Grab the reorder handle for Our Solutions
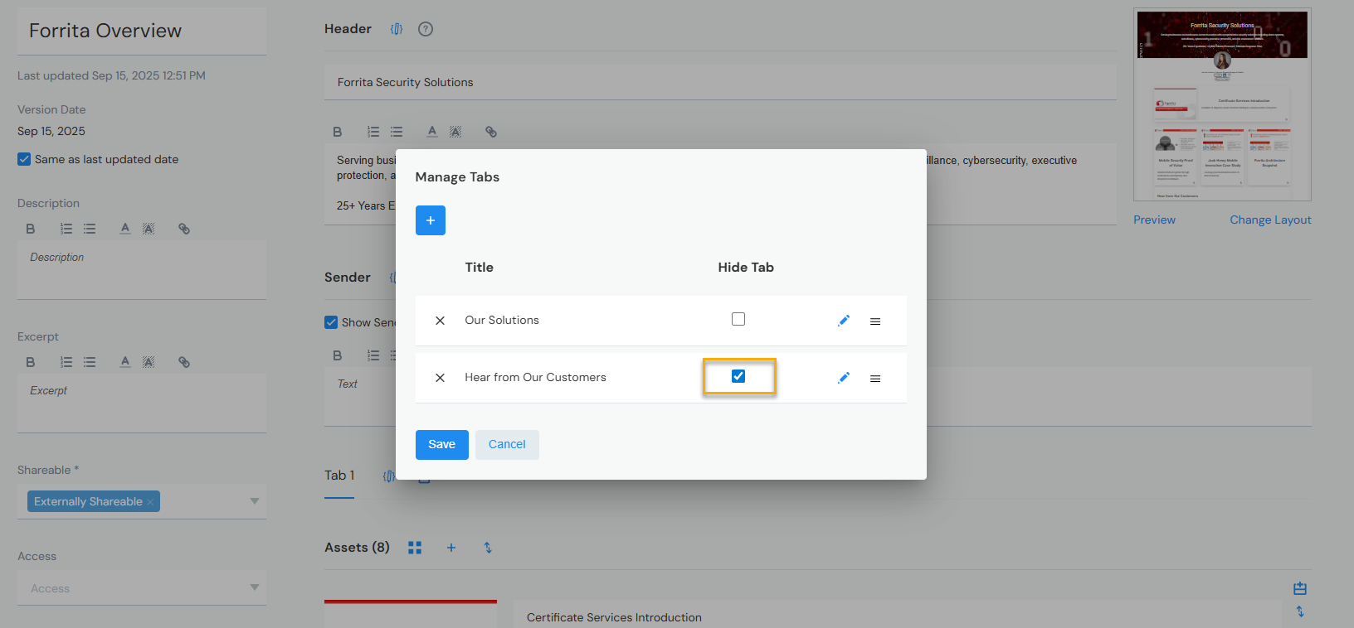The height and width of the screenshot is (628, 1354). click(875, 321)
